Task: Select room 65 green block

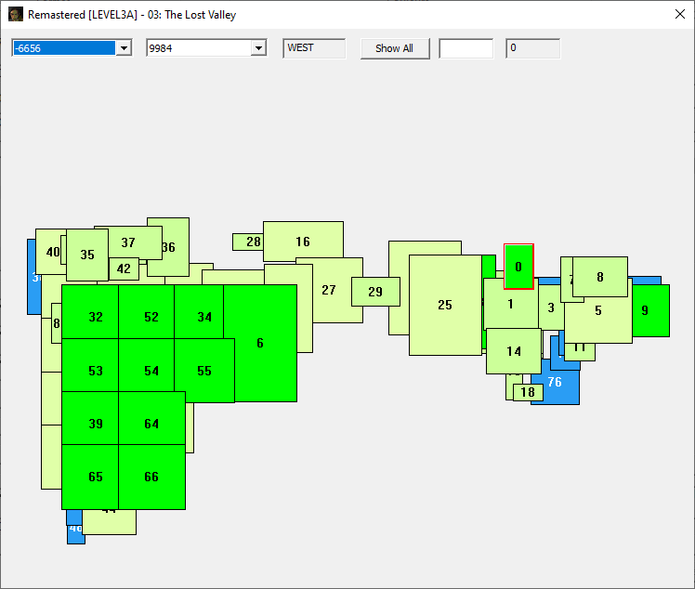Action: point(90,477)
